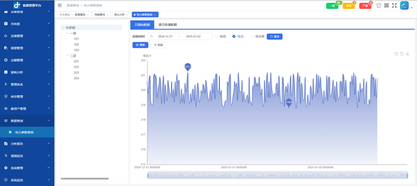Click the chart area zoom icon
The image size is (417, 186).
(x=396, y=54)
